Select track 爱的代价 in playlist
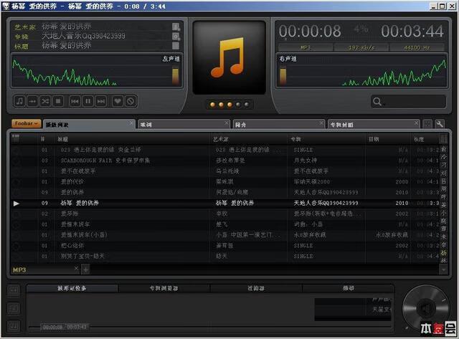The height and width of the screenshot is (339, 459). [x=73, y=182]
